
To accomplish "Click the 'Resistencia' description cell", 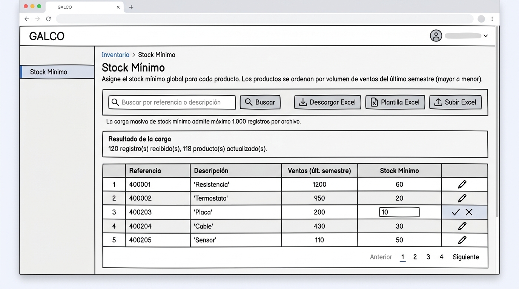I will click(236, 184).
